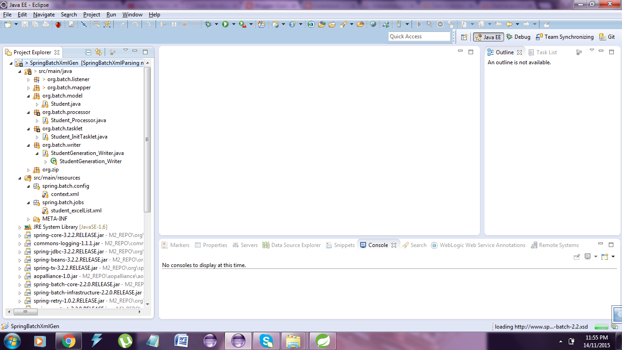The width and height of the screenshot is (622, 350).
Task: Open Skype from the taskbar
Action: click(x=266, y=340)
